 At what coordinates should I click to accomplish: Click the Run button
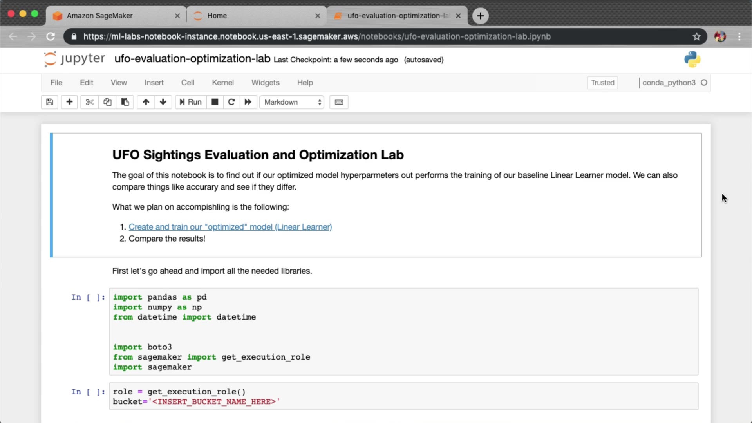coord(191,102)
